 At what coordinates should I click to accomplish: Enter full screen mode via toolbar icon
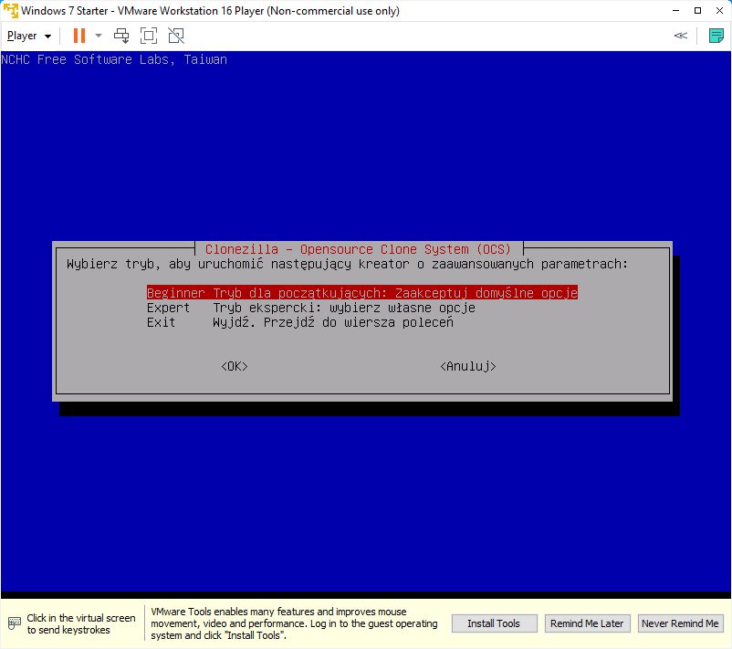pos(149,36)
